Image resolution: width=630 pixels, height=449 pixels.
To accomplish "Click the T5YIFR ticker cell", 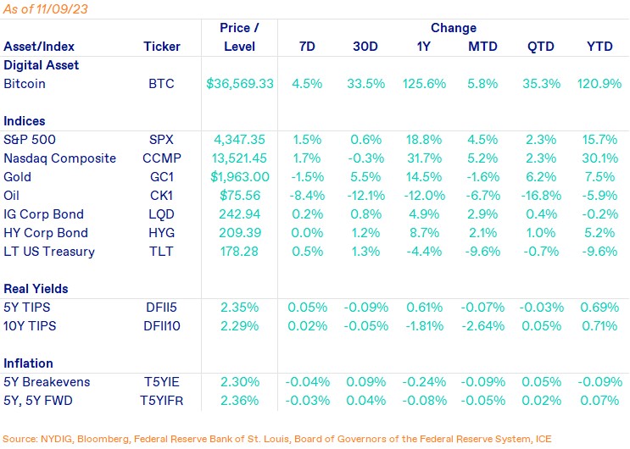I will pos(162,401).
